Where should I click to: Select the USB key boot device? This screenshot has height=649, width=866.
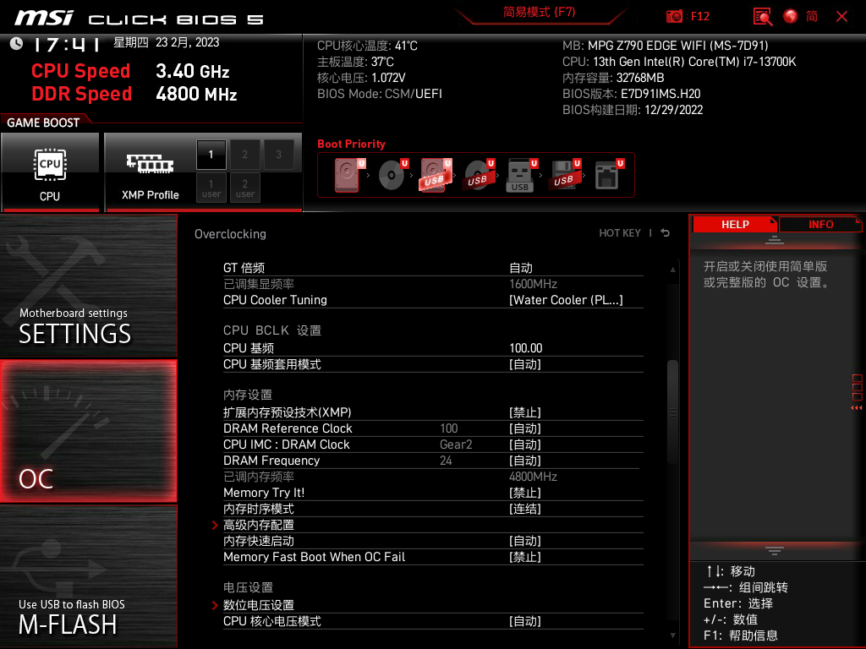pos(522,175)
